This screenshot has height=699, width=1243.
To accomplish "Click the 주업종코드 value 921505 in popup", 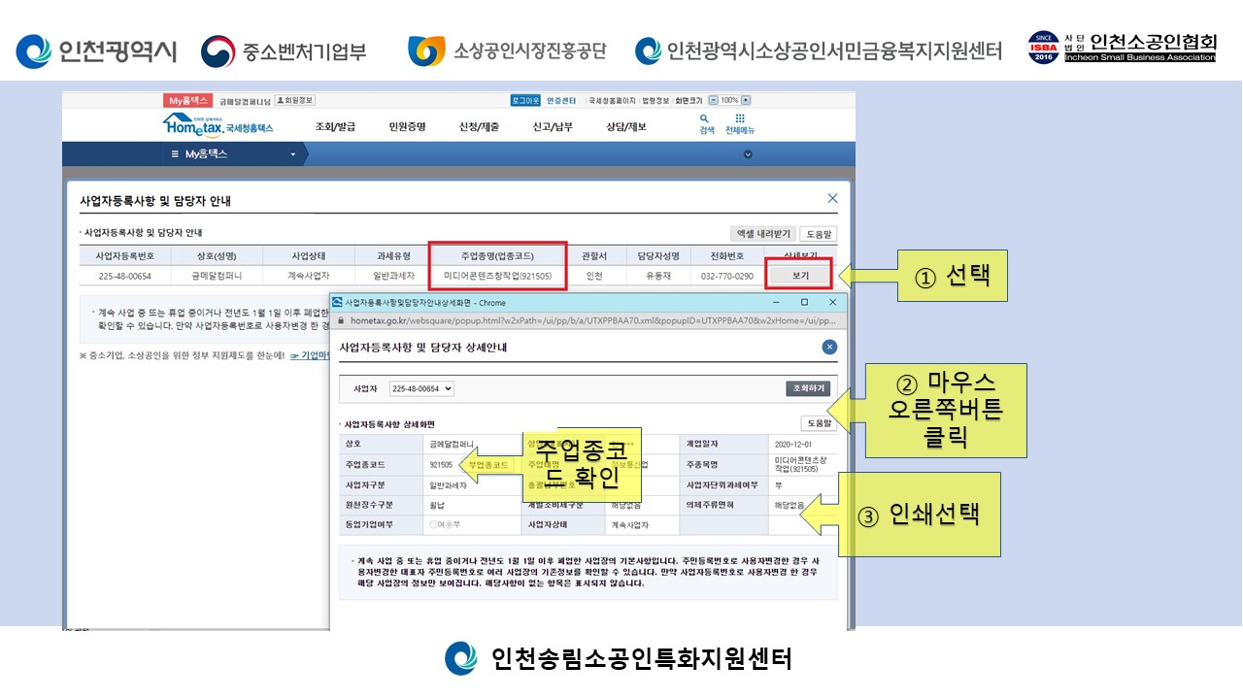I will pos(441,465).
